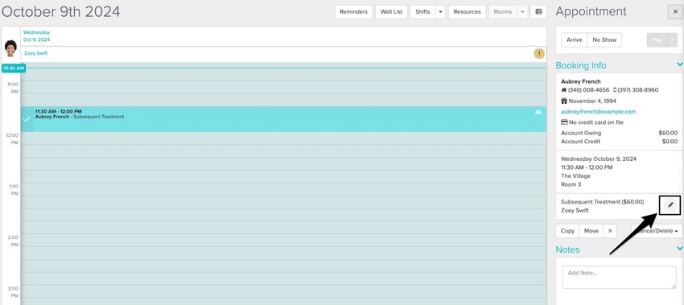
Task: Open the Wait List
Action: [x=391, y=12]
